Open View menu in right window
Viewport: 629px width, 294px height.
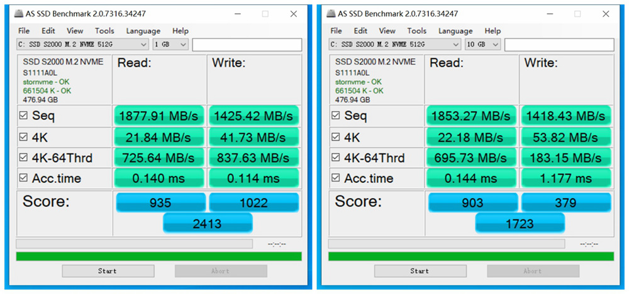tap(387, 31)
